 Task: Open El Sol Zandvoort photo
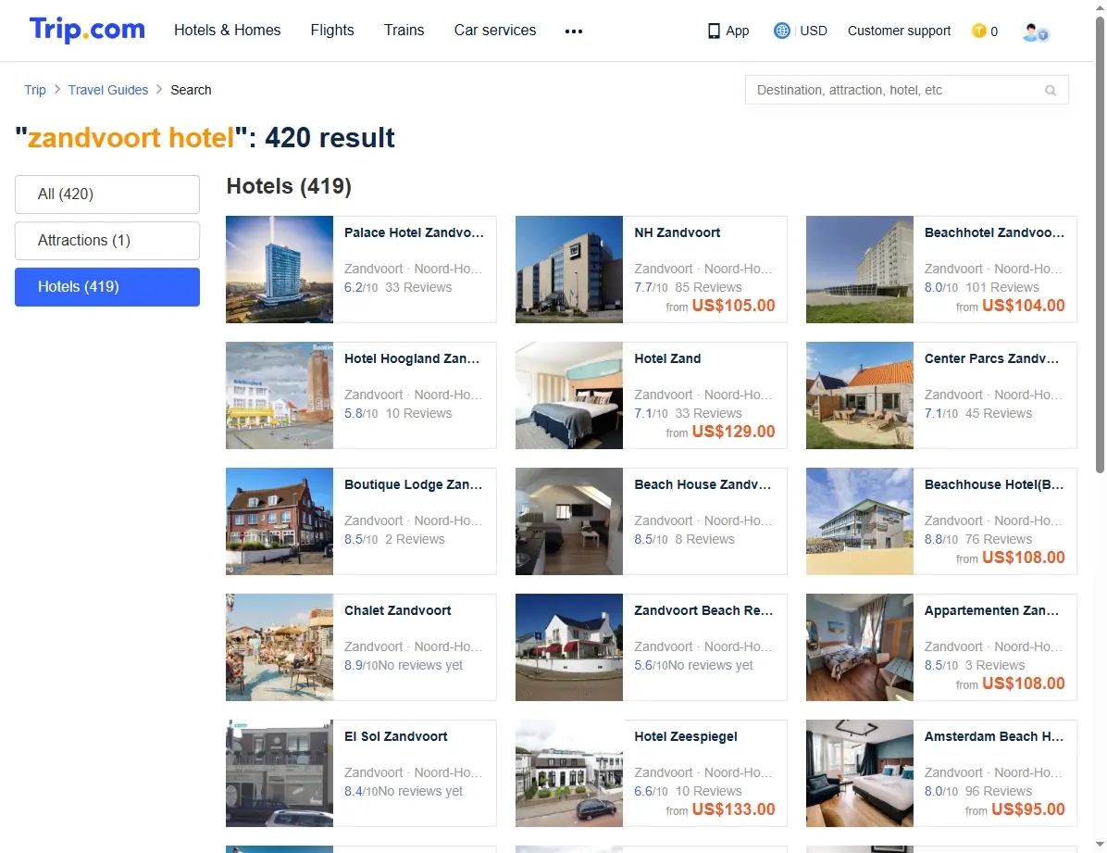pyautogui.click(x=280, y=773)
